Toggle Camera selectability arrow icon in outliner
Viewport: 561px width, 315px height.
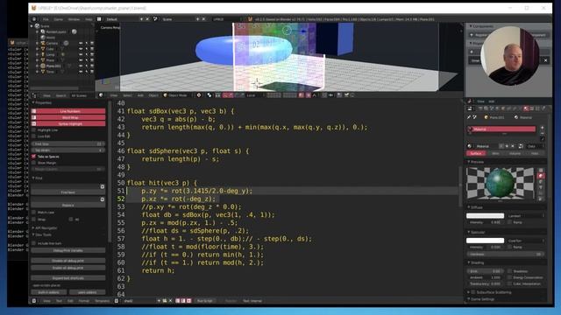86,43
